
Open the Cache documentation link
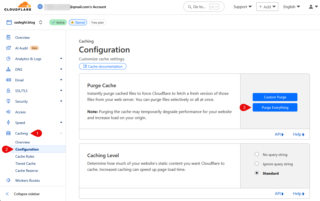[103, 66]
